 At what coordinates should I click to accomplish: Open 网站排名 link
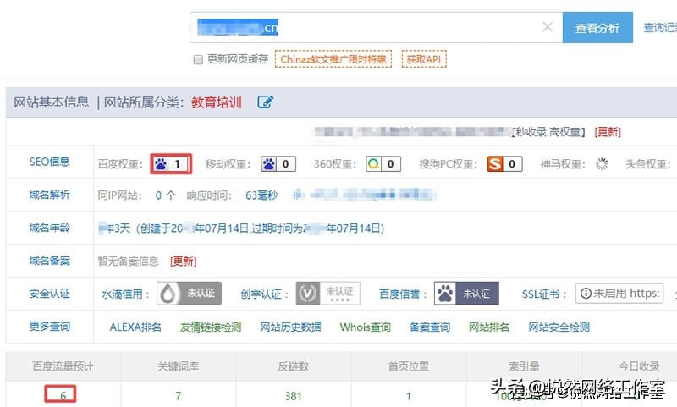pyautogui.click(x=489, y=327)
